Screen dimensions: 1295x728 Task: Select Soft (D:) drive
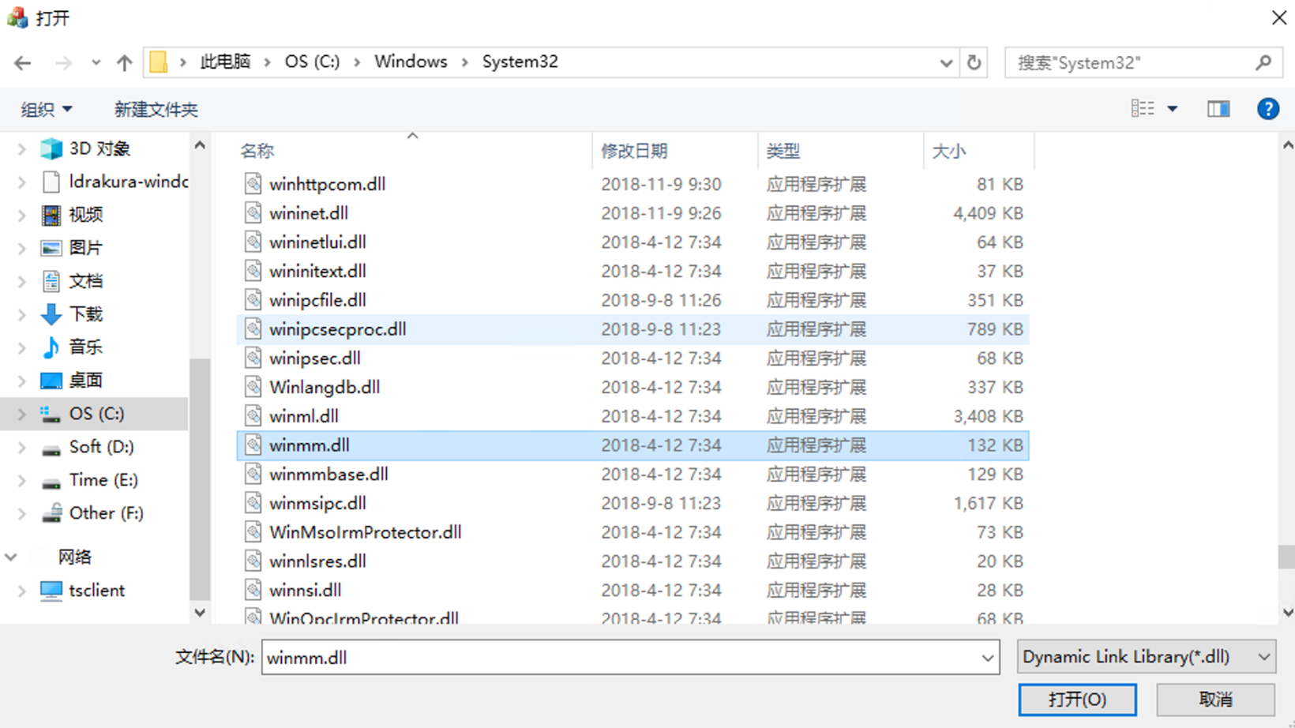pos(101,447)
